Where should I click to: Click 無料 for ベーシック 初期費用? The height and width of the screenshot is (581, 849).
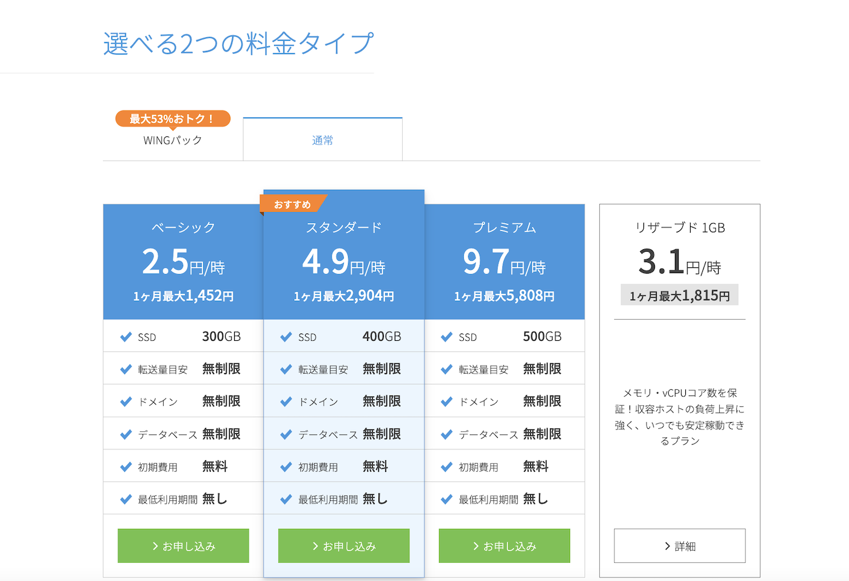(x=215, y=466)
